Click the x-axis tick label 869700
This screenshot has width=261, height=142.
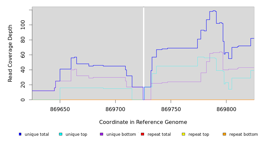pos(116,109)
